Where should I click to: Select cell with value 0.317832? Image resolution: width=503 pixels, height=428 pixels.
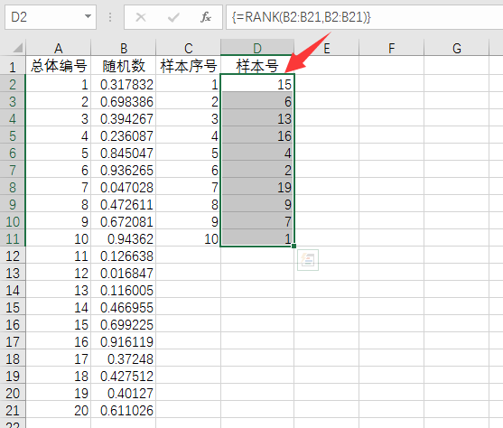click(124, 84)
